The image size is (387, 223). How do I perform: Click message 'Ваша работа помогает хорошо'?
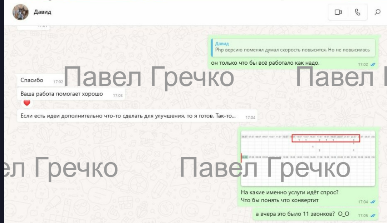pyautogui.click(x=71, y=94)
